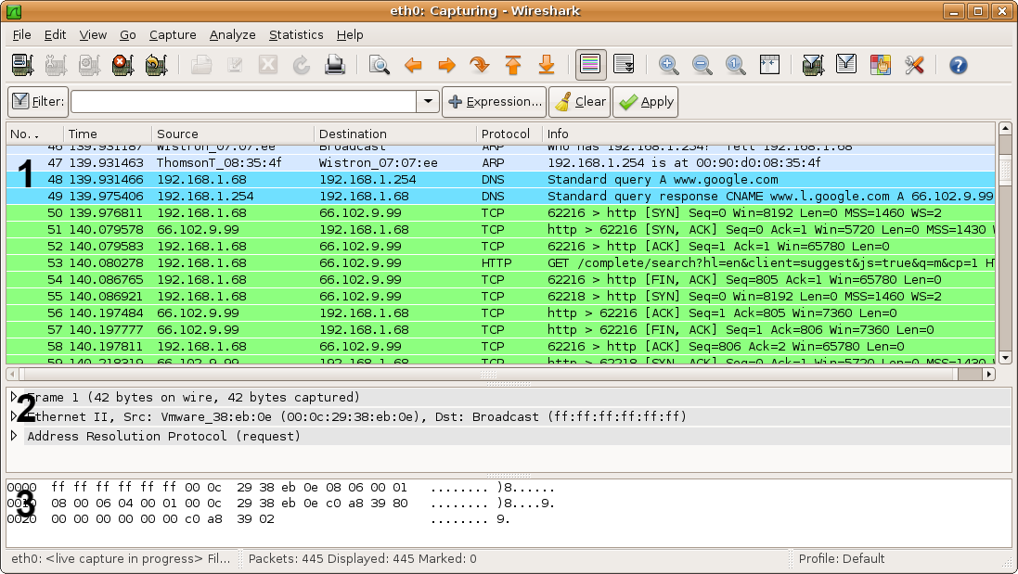Open the filter history dropdown arrow
Viewport: 1018px width, 574px height.
[x=428, y=102]
